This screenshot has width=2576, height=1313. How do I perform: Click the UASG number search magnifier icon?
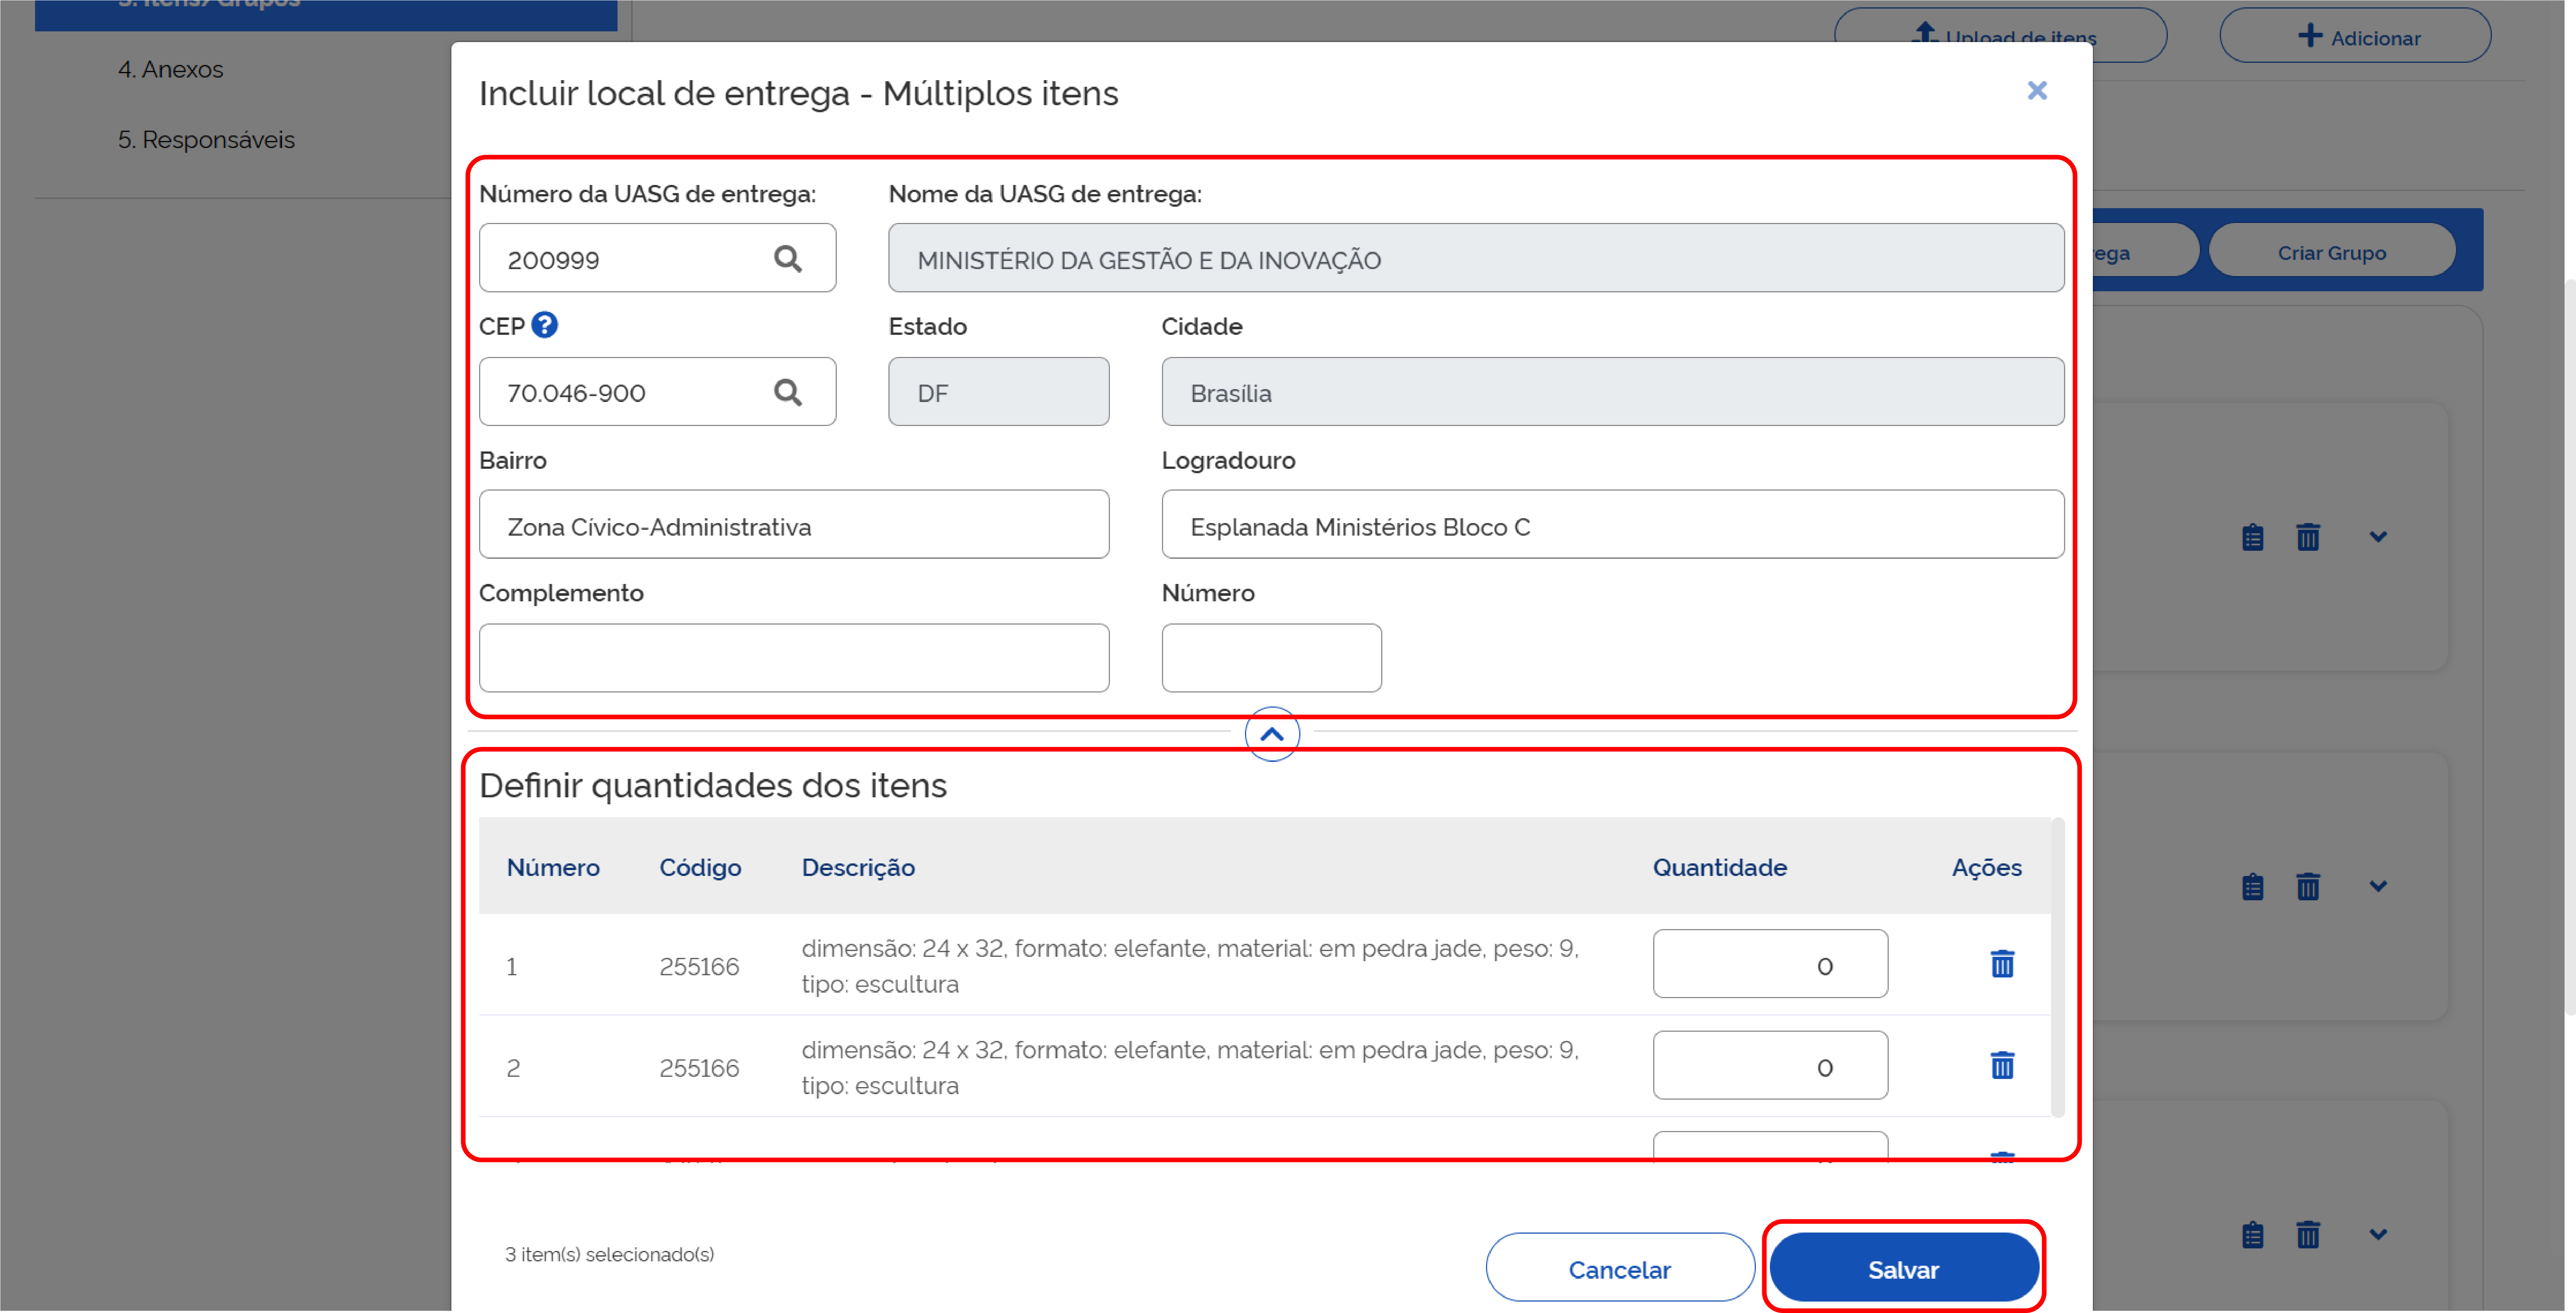[x=788, y=259]
